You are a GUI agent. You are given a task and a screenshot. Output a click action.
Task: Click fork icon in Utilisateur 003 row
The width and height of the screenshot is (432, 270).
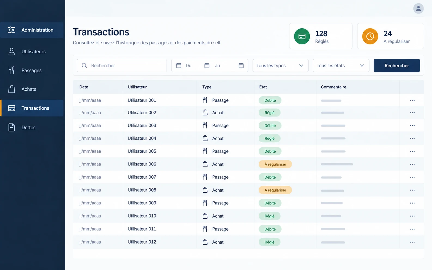(x=205, y=125)
